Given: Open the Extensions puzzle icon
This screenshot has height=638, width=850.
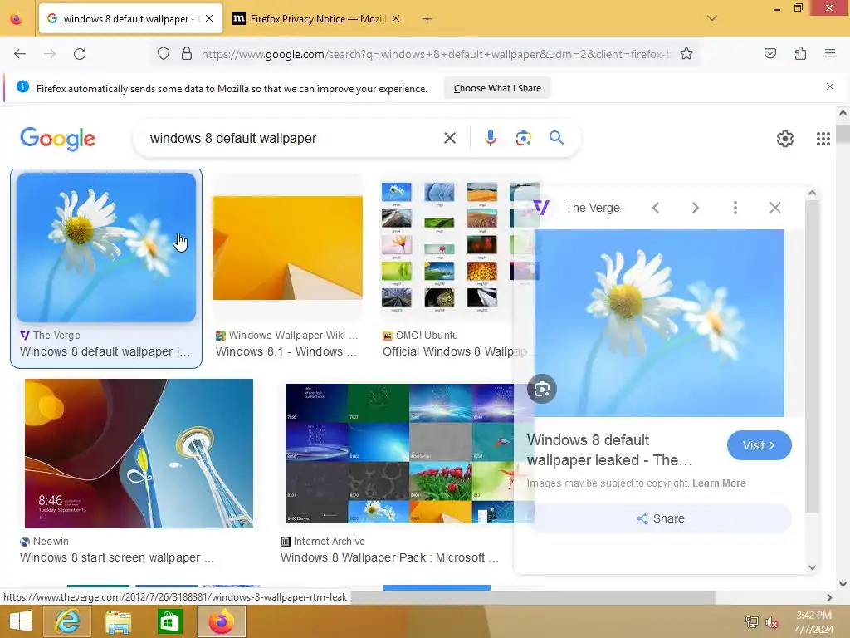Looking at the screenshot, I should (x=800, y=53).
